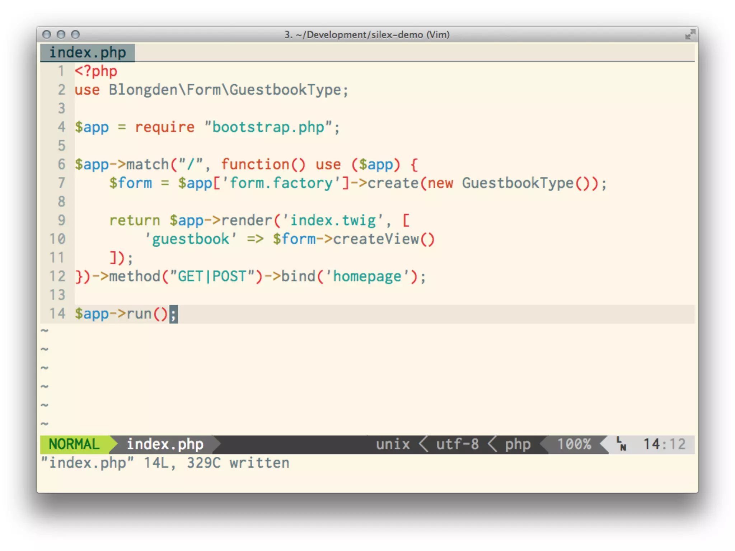The width and height of the screenshot is (735, 551).
Task: Click the NORMAL mode indicator
Action: 74,444
